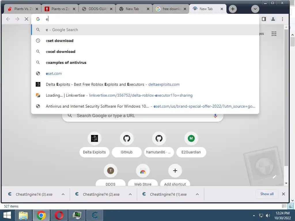
Task: Select the eset.com suggestion
Action: point(145,73)
